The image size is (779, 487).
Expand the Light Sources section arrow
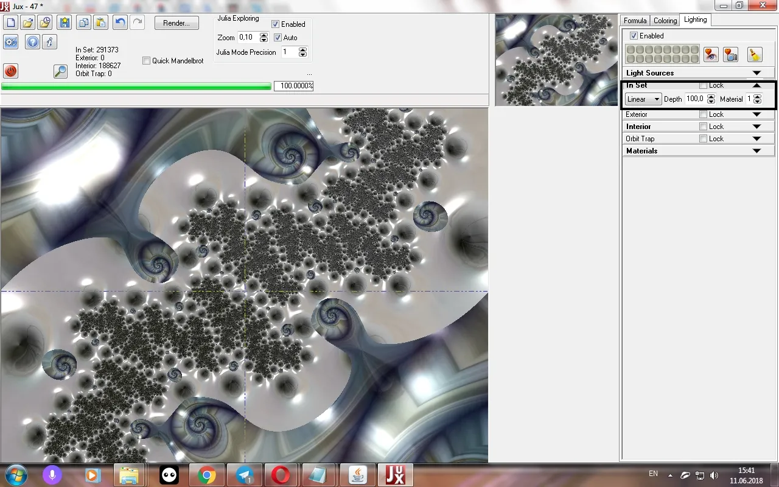point(757,73)
